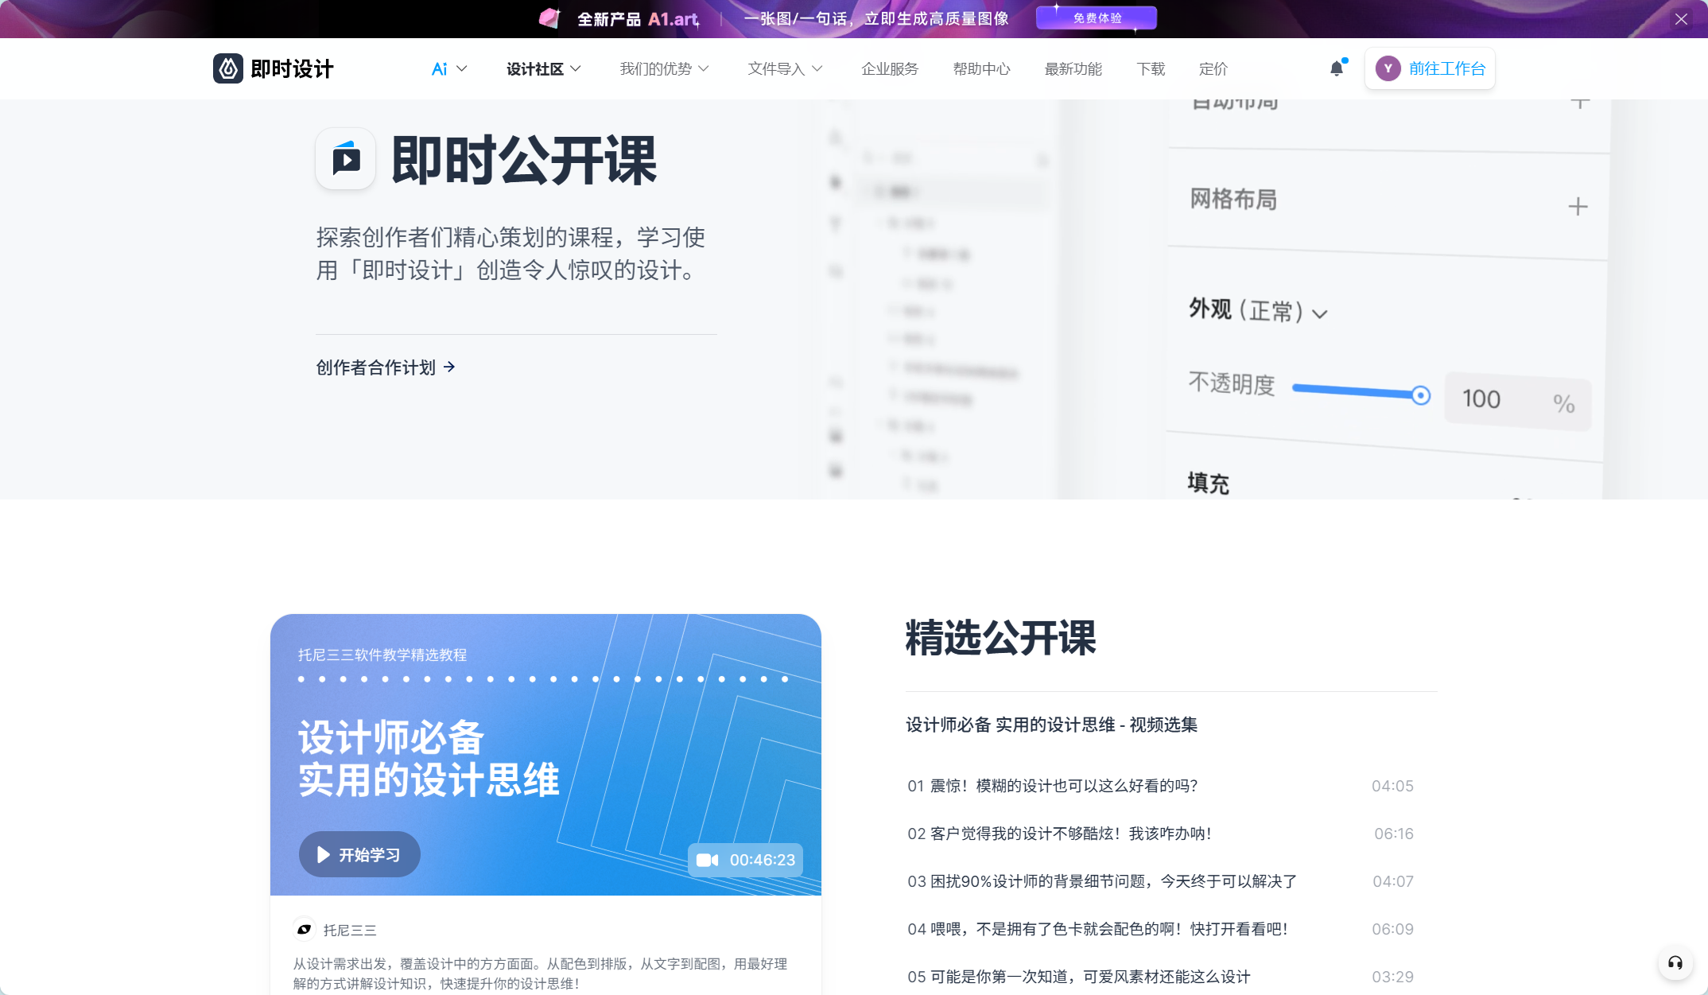The image size is (1708, 995).
Task: Click the 开始学习 play button
Action: (x=359, y=854)
